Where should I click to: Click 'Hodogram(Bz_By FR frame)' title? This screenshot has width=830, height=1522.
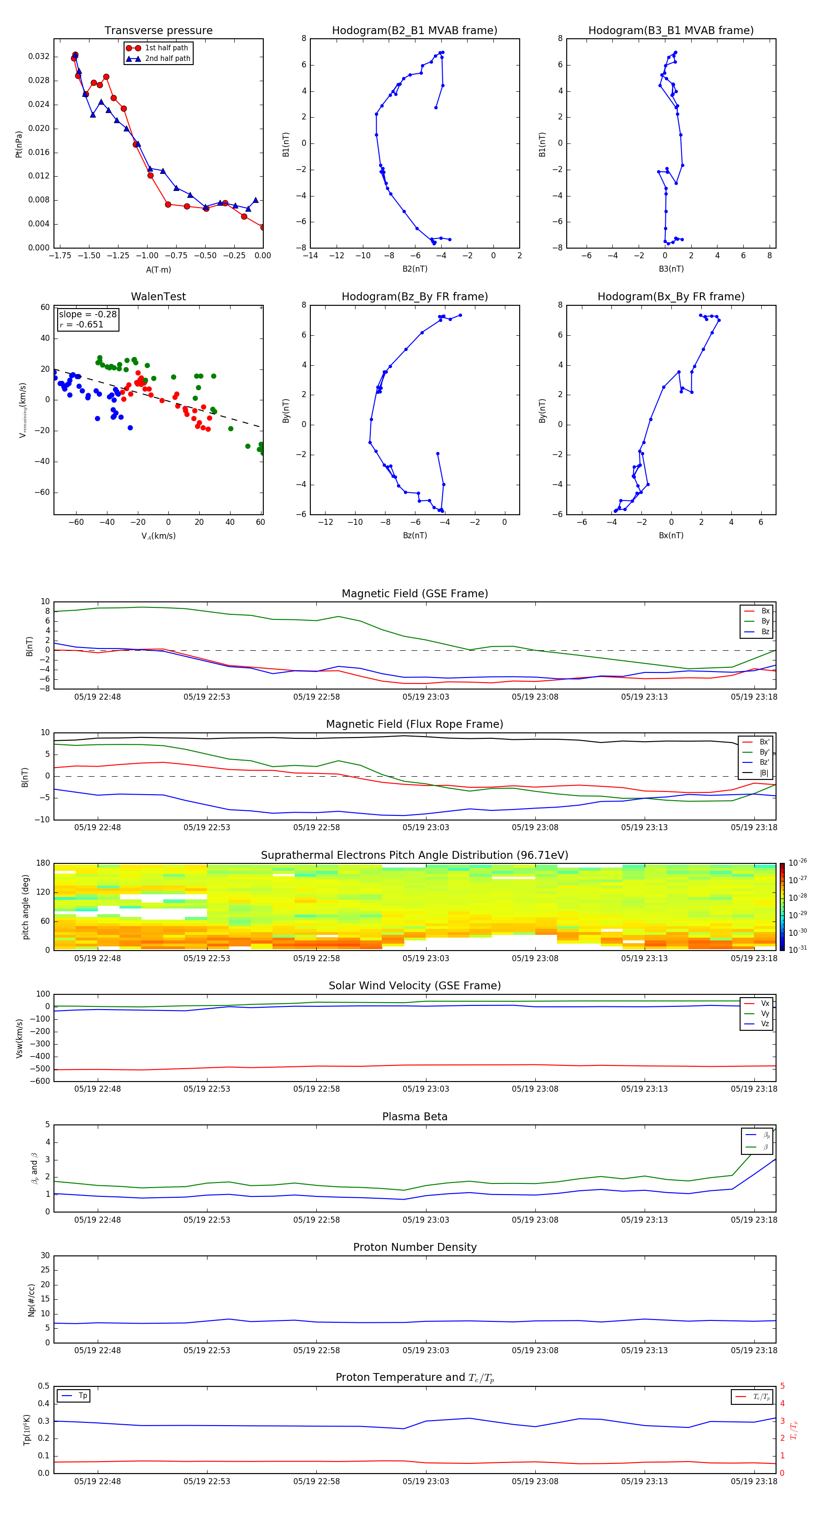click(415, 297)
